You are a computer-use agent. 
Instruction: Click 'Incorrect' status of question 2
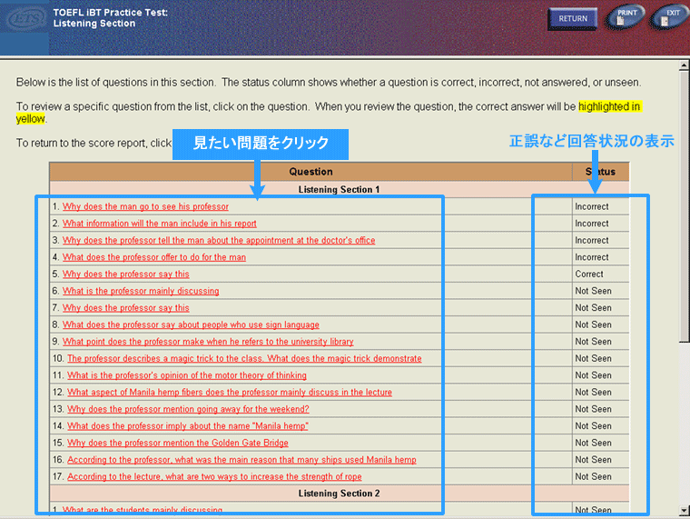(x=591, y=224)
